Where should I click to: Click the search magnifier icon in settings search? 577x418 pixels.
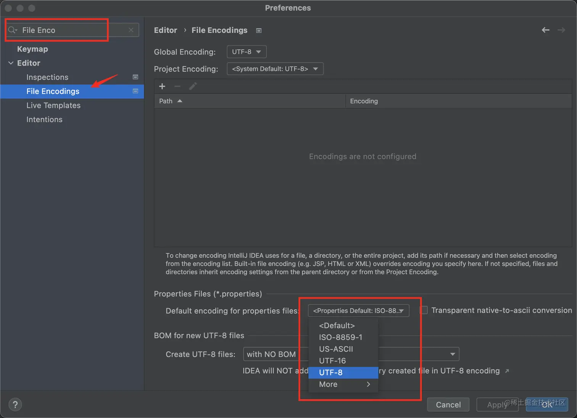point(13,30)
